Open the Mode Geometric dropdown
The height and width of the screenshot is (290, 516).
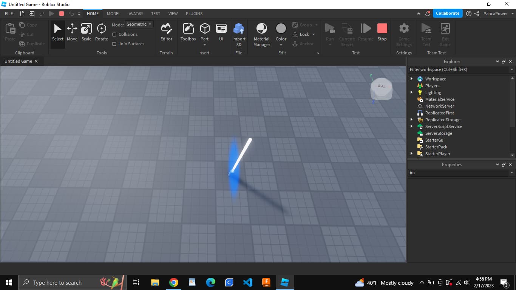tap(139, 24)
